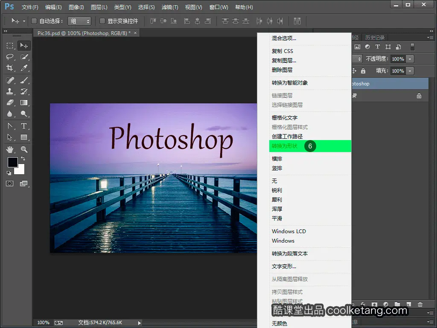Open the status bar info arrow
Screen dimensions: 437x328
(140, 323)
